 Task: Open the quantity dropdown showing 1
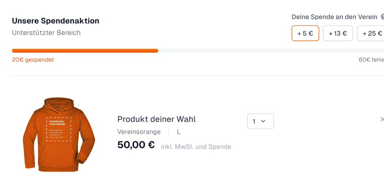(260, 121)
